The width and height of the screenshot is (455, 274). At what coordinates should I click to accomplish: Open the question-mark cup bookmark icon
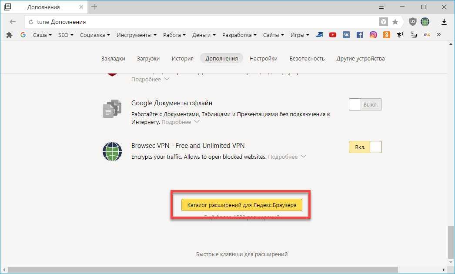click(400, 35)
